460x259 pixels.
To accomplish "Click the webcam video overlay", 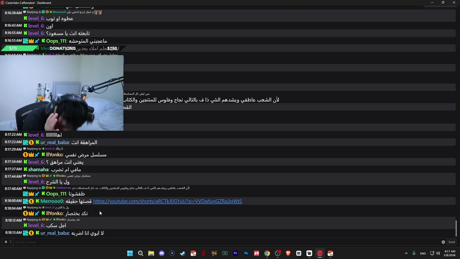I will click(x=62, y=93).
